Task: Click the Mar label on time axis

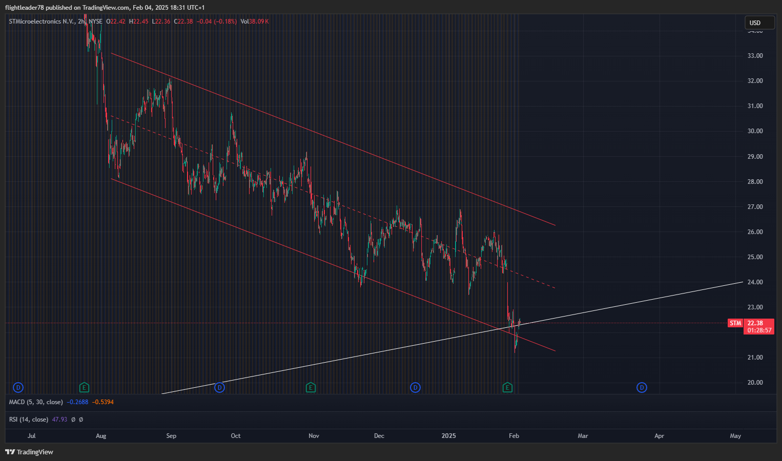Action: (583, 436)
